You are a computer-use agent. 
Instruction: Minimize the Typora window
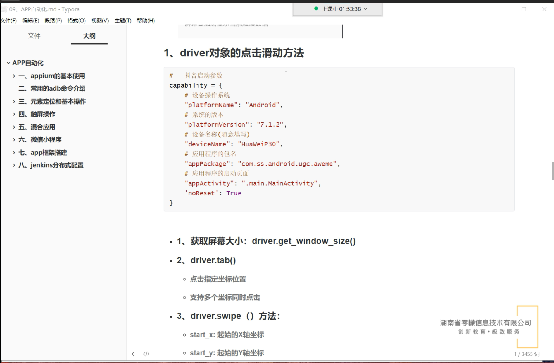point(503,9)
